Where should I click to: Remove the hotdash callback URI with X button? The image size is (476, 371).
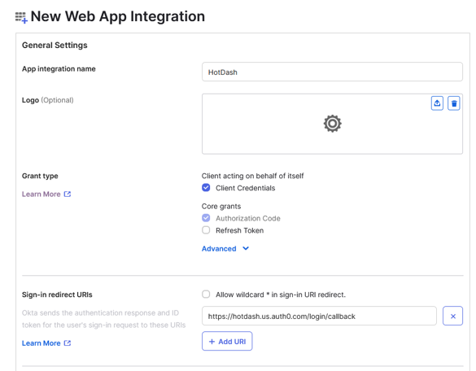click(452, 316)
